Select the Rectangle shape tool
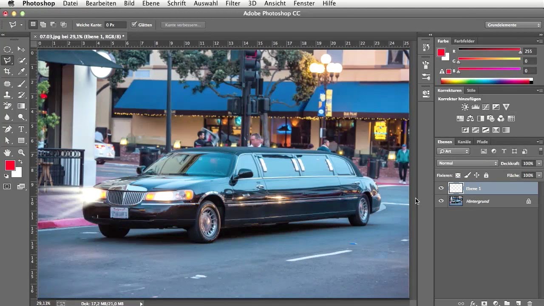544x306 pixels. [21, 140]
